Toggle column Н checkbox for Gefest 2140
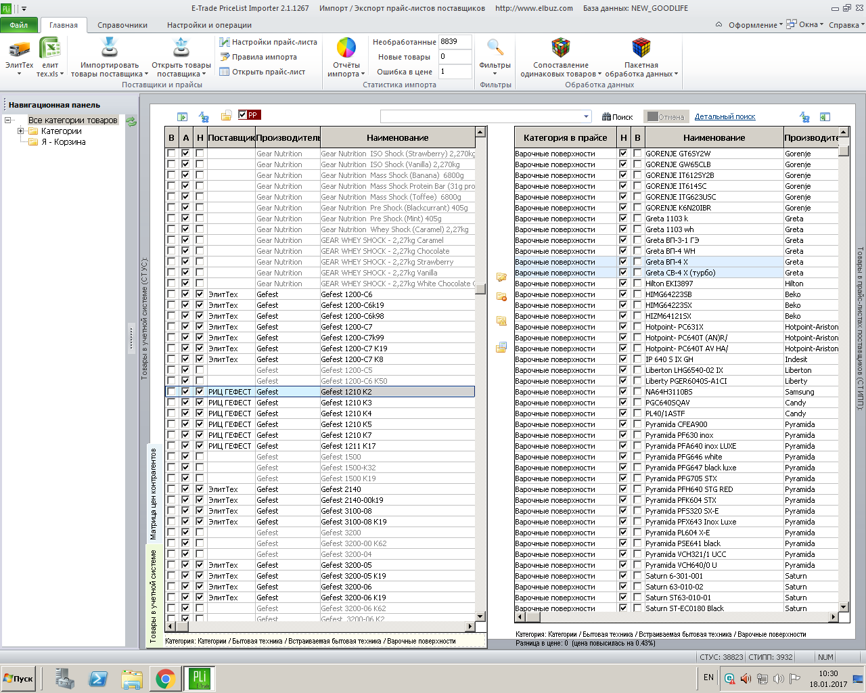 (200, 489)
